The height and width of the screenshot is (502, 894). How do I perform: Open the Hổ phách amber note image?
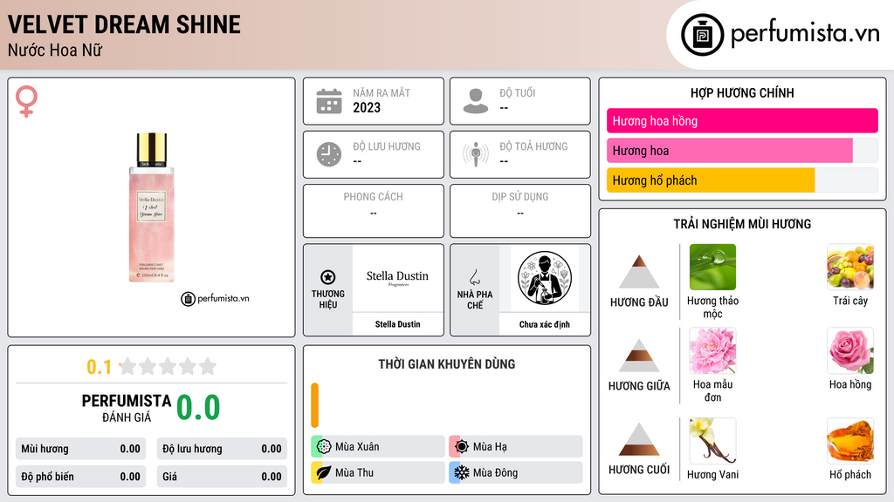coord(850,441)
